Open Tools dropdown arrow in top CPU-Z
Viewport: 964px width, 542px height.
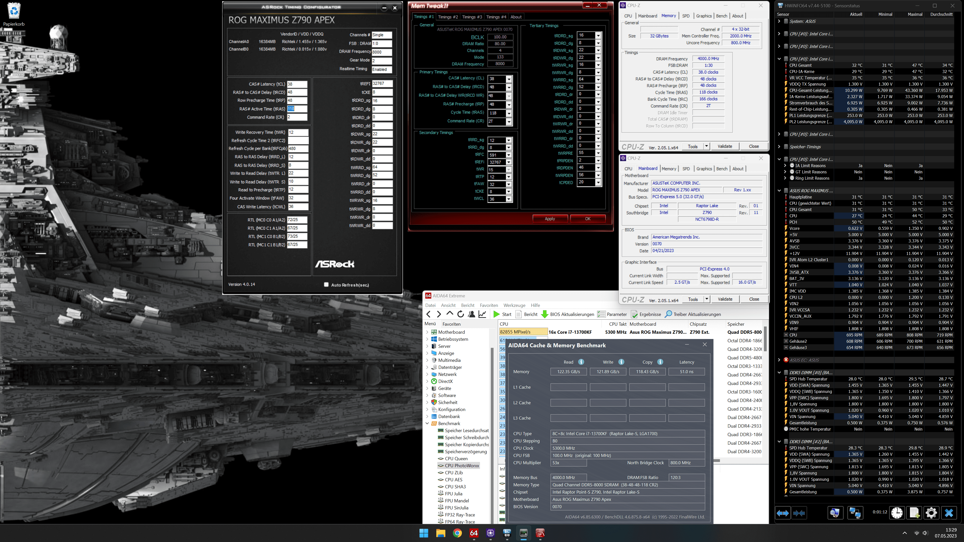click(706, 146)
